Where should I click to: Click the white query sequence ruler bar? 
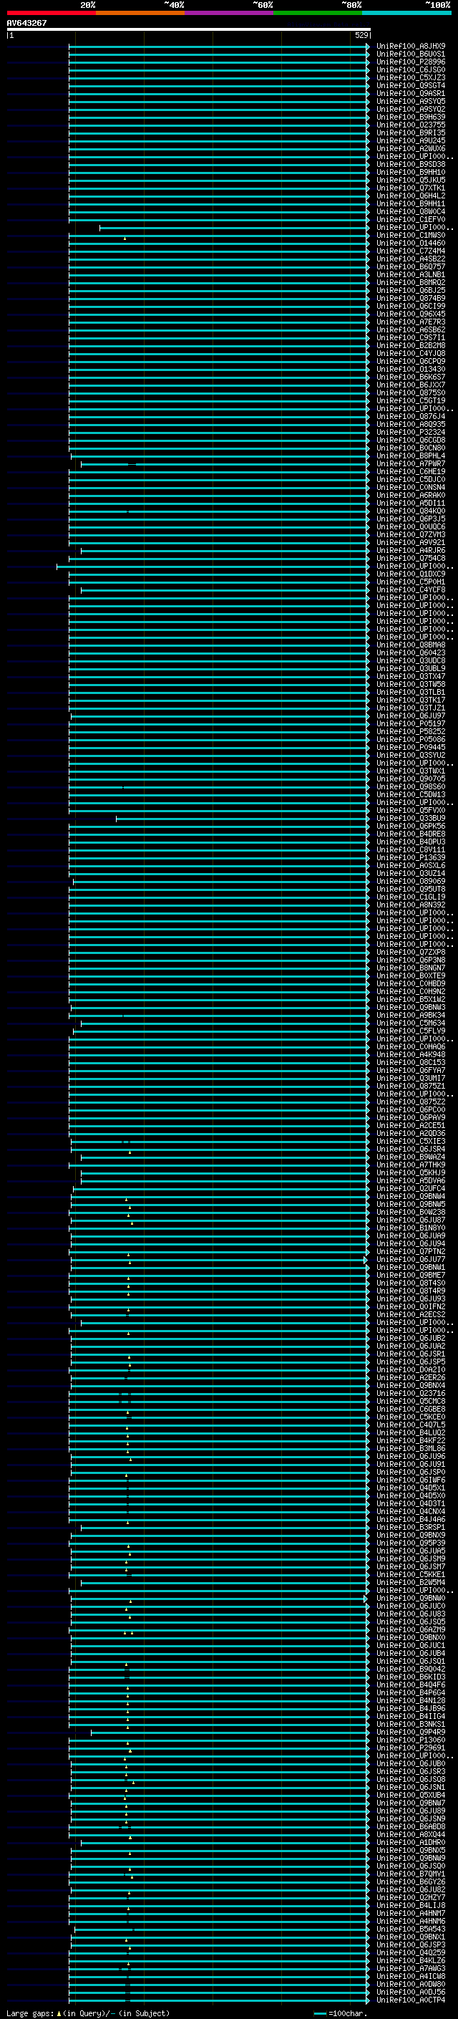tap(188, 29)
